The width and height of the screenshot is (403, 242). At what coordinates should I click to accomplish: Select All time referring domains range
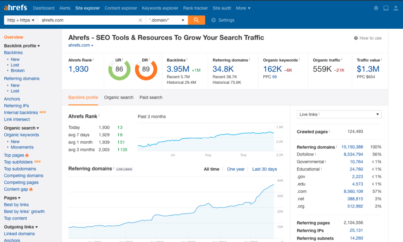pos(211,169)
